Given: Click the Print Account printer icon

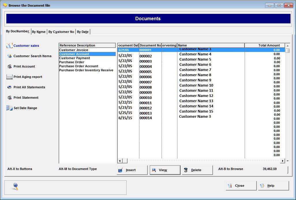Looking at the screenshot, I should click(10, 66).
